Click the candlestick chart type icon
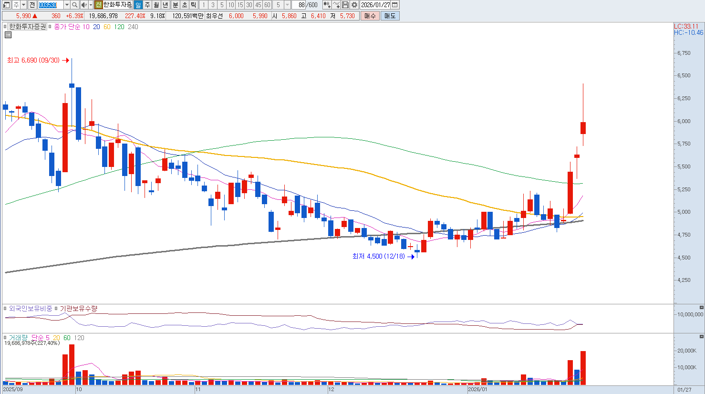705x394 pixels. coord(327,5)
